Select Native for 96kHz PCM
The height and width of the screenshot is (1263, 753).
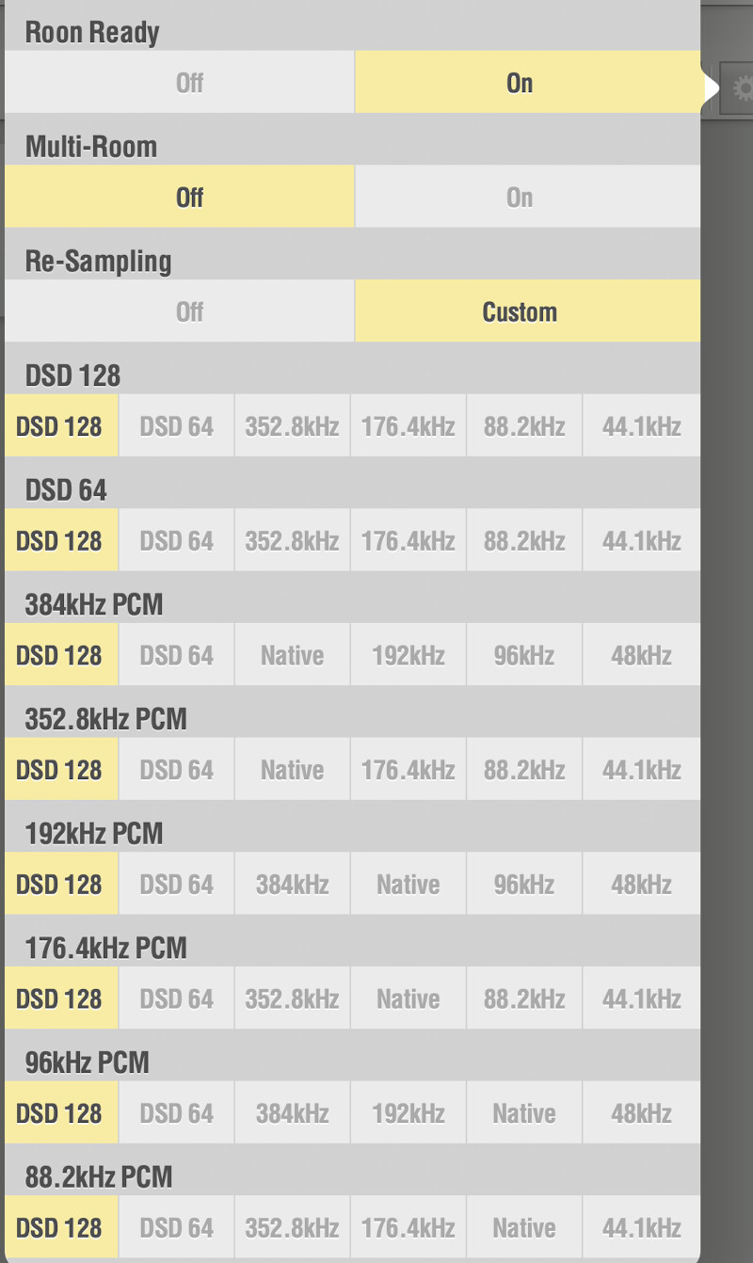click(524, 1113)
